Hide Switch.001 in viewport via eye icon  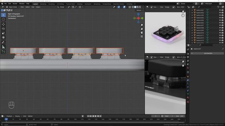(x=220, y=10)
